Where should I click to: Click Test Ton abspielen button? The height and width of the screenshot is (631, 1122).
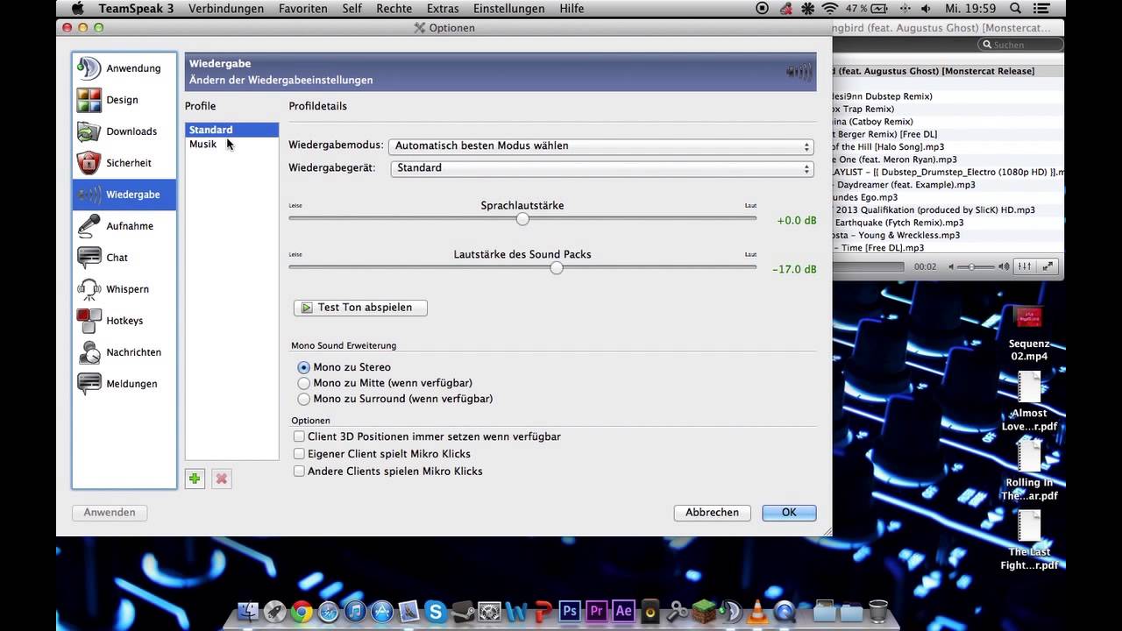pyautogui.click(x=360, y=308)
